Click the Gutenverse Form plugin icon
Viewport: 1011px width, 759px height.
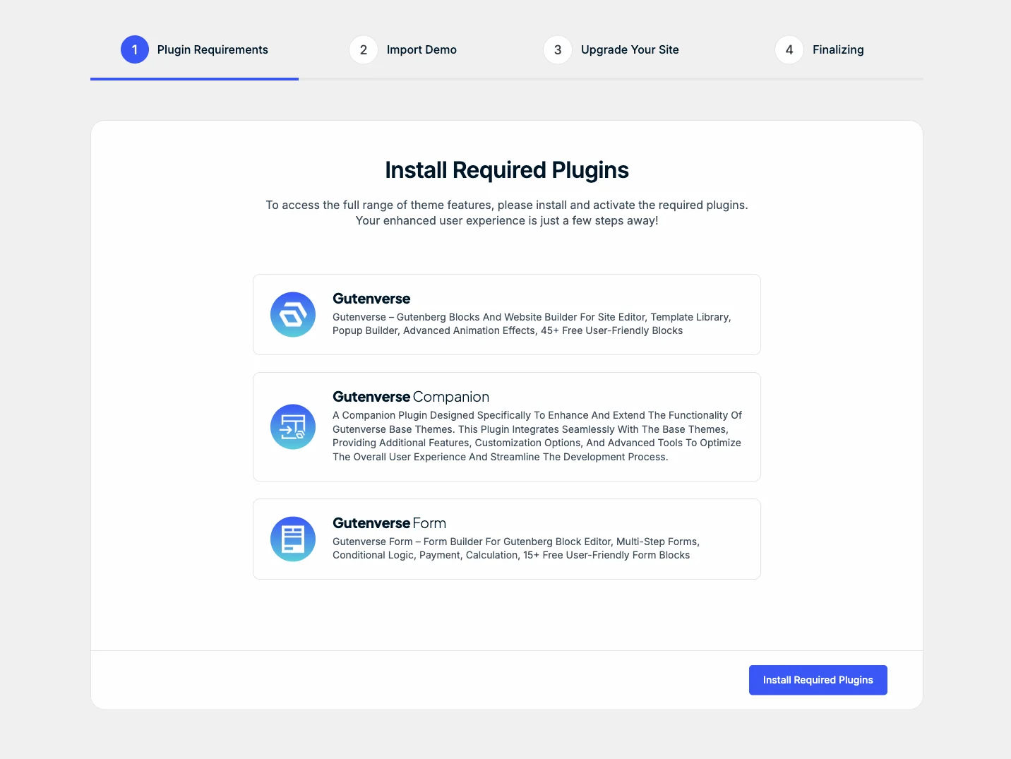293,539
